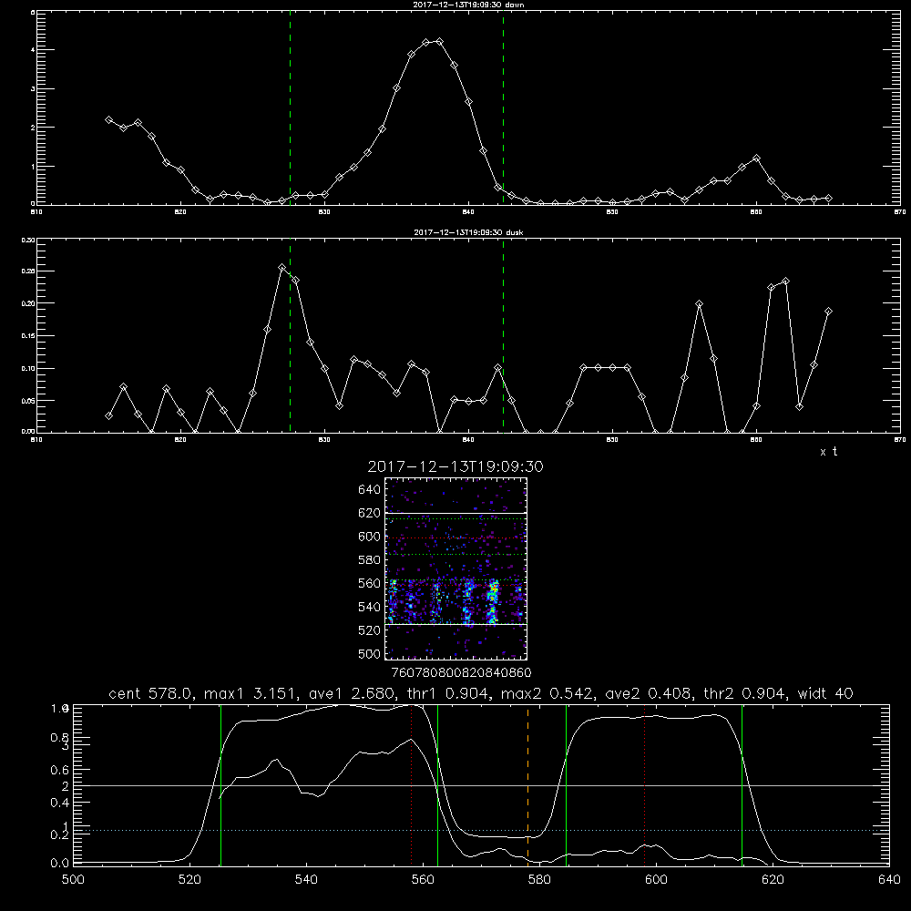Viewport: 911px width, 911px height.
Task: Click the green vertical line near 615 in bottom plot
Action: click(x=742, y=784)
